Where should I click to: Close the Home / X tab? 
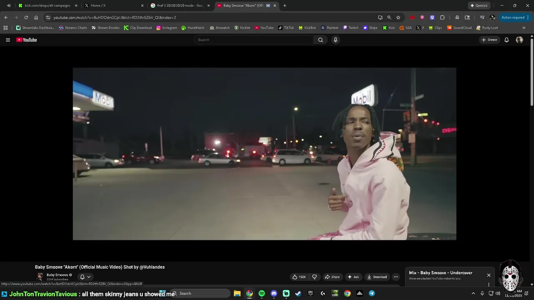[x=142, y=5]
